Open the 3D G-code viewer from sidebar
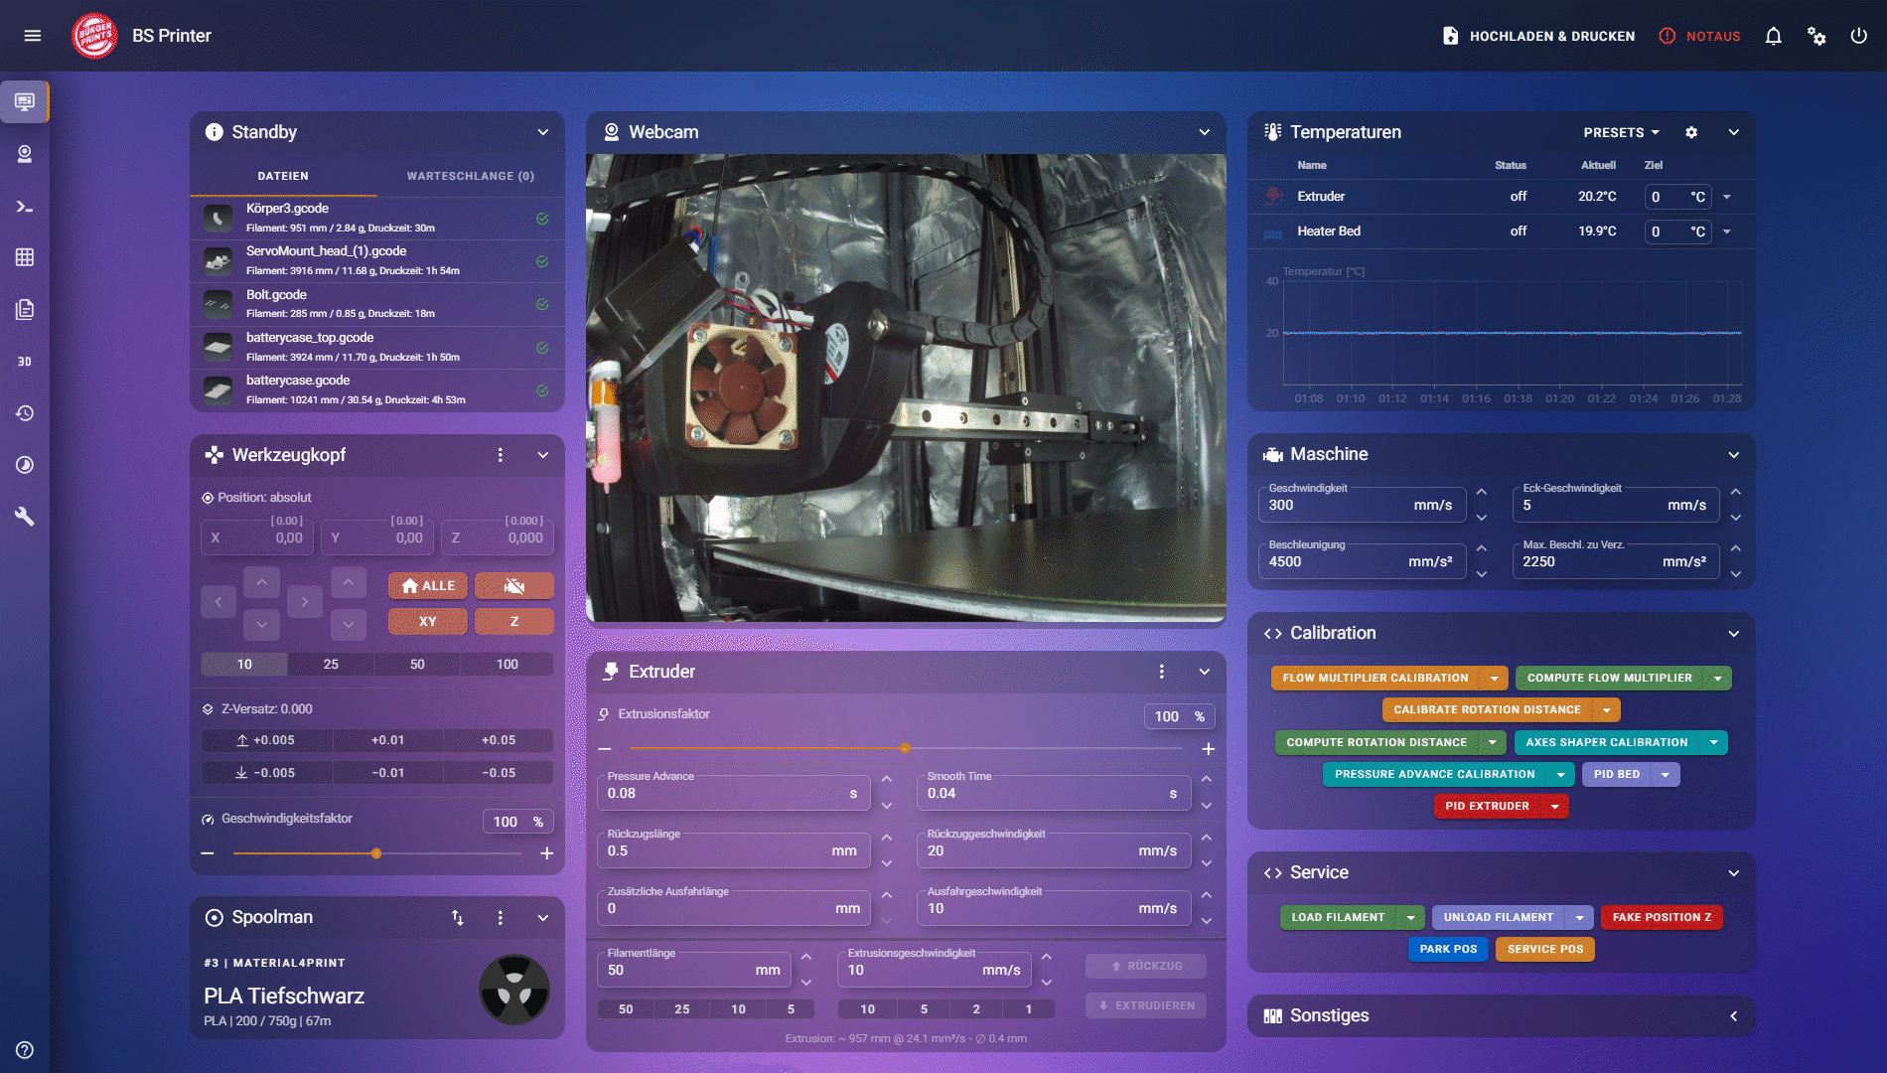The height and width of the screenshot is (1073, 1887). [x=26, y=362]
